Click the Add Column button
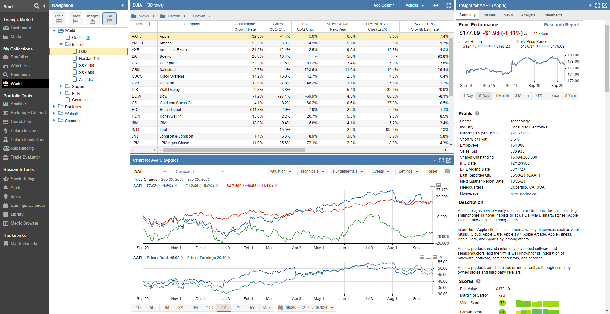610x314 pixels. click(384, 5)
